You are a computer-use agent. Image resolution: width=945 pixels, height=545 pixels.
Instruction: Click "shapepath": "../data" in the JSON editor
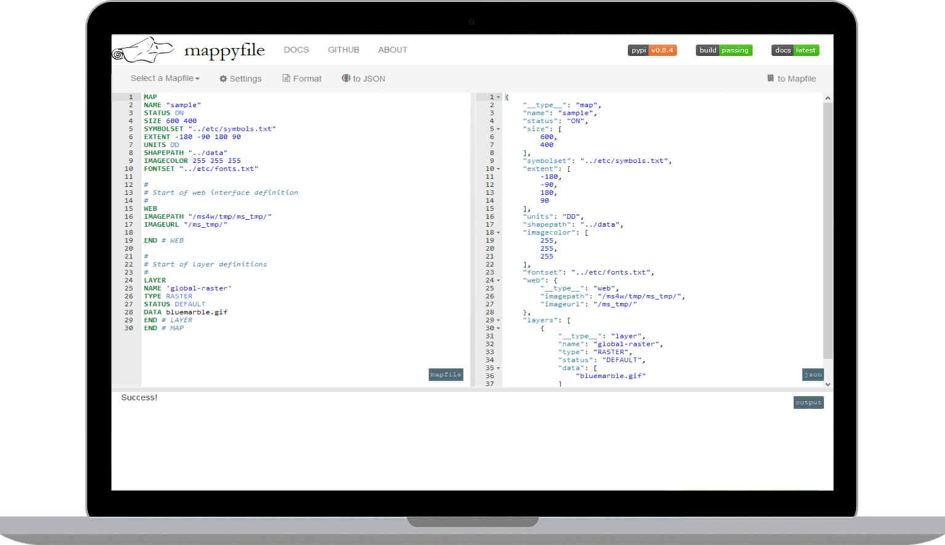point(573,225)
